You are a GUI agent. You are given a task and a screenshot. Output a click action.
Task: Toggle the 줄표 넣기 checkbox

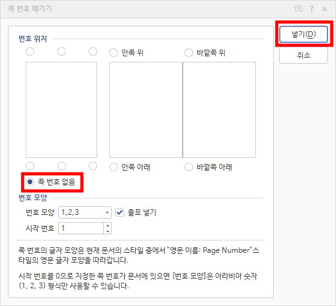tap(120, 212)
